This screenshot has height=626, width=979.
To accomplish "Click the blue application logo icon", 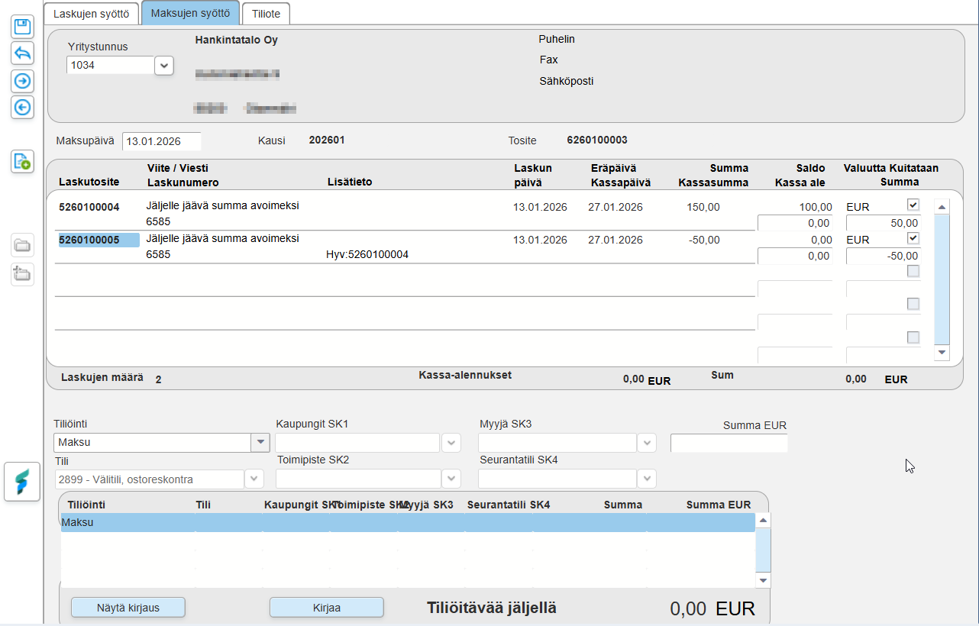I will pos(22,482).
